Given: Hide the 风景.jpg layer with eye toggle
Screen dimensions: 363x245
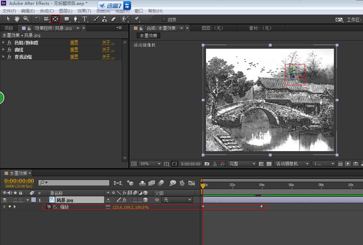Looking at the screenshot, I should coord(5,200).
